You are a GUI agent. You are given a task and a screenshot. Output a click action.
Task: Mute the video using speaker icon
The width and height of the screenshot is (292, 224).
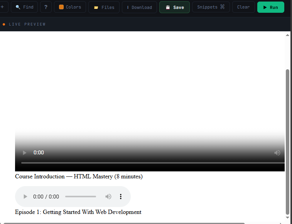277,153
